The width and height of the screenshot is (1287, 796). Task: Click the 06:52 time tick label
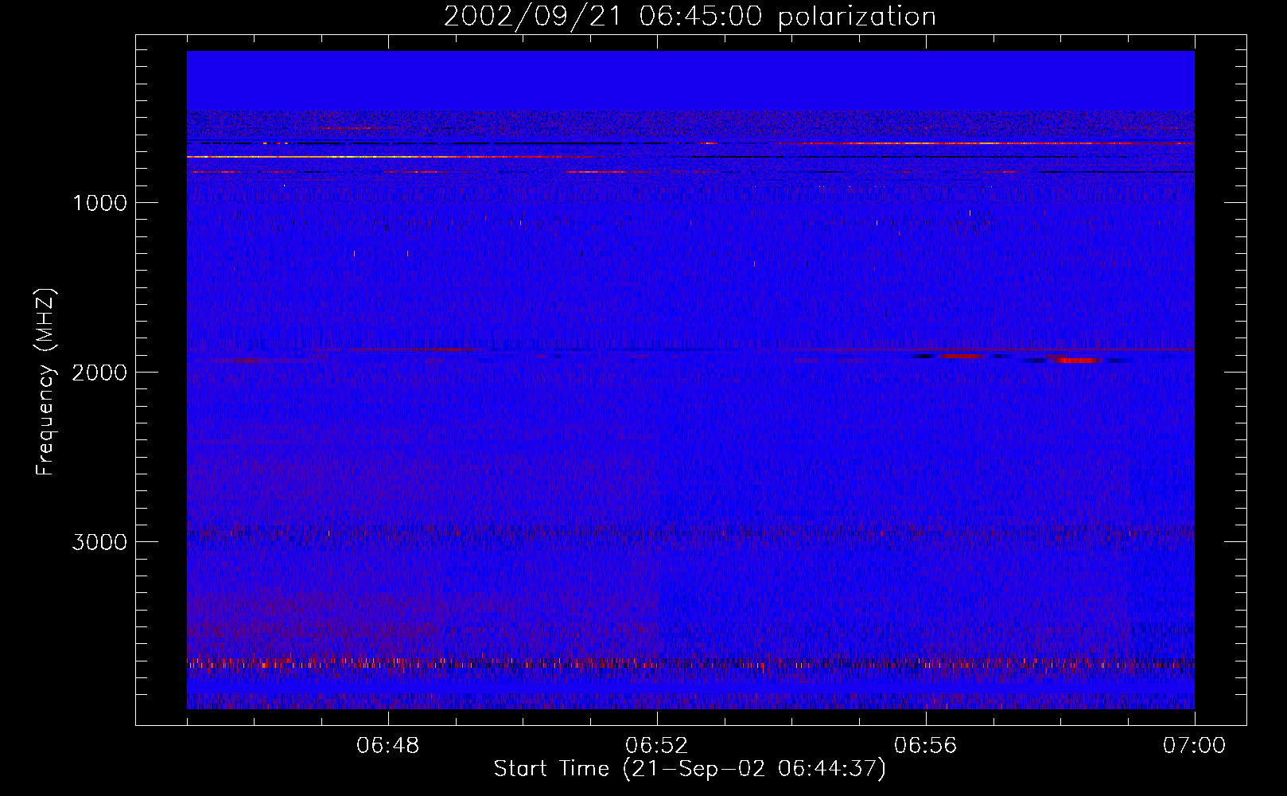click(x=657, y=746)
